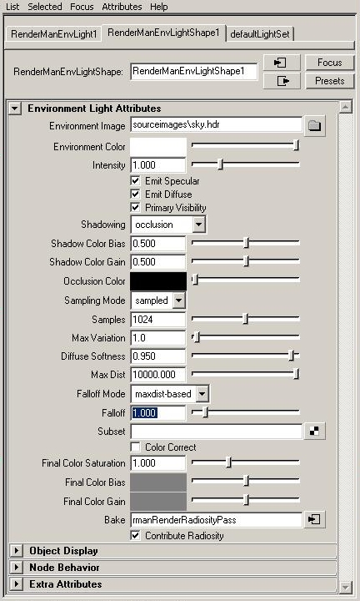Viewport: 360px width, 601px height.
Task: Click the black Occlusion Color swatch
Action: (x=158, y=281)
